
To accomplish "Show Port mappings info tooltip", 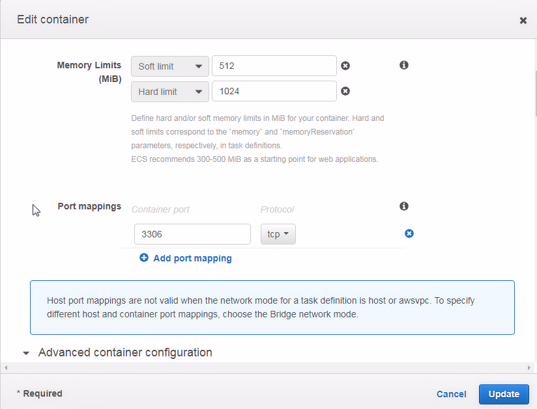I will click(x=404, y=206).
